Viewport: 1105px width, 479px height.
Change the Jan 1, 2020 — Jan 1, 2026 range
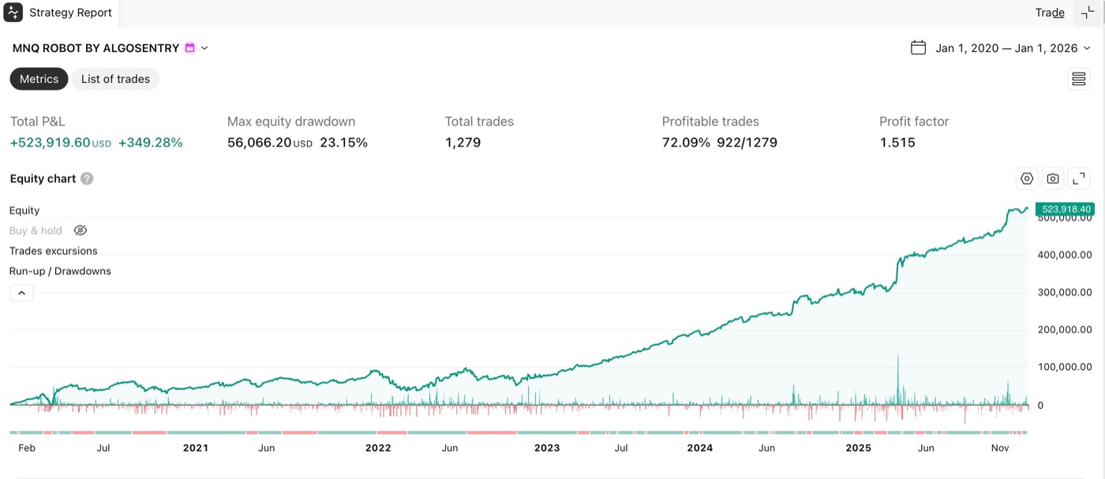click(1006, 48)
